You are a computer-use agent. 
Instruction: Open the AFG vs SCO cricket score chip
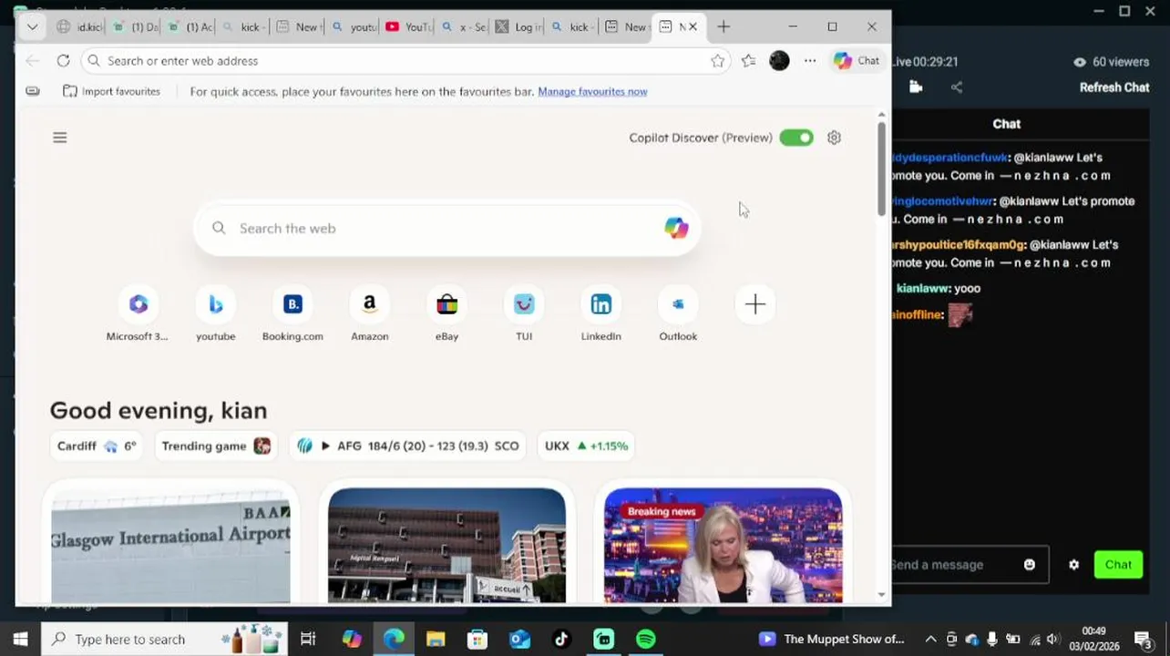(x=408, y=446)
